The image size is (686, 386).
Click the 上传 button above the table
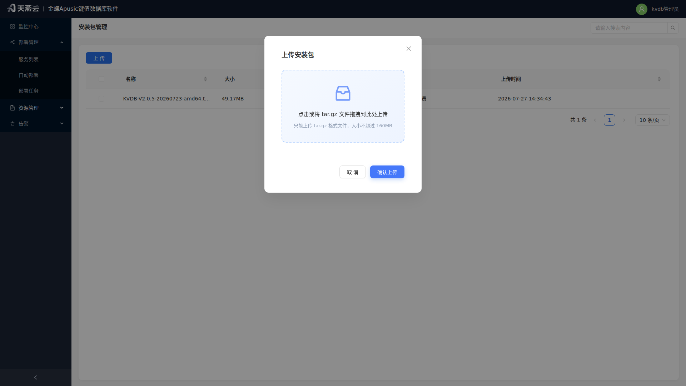coord(99,58)
